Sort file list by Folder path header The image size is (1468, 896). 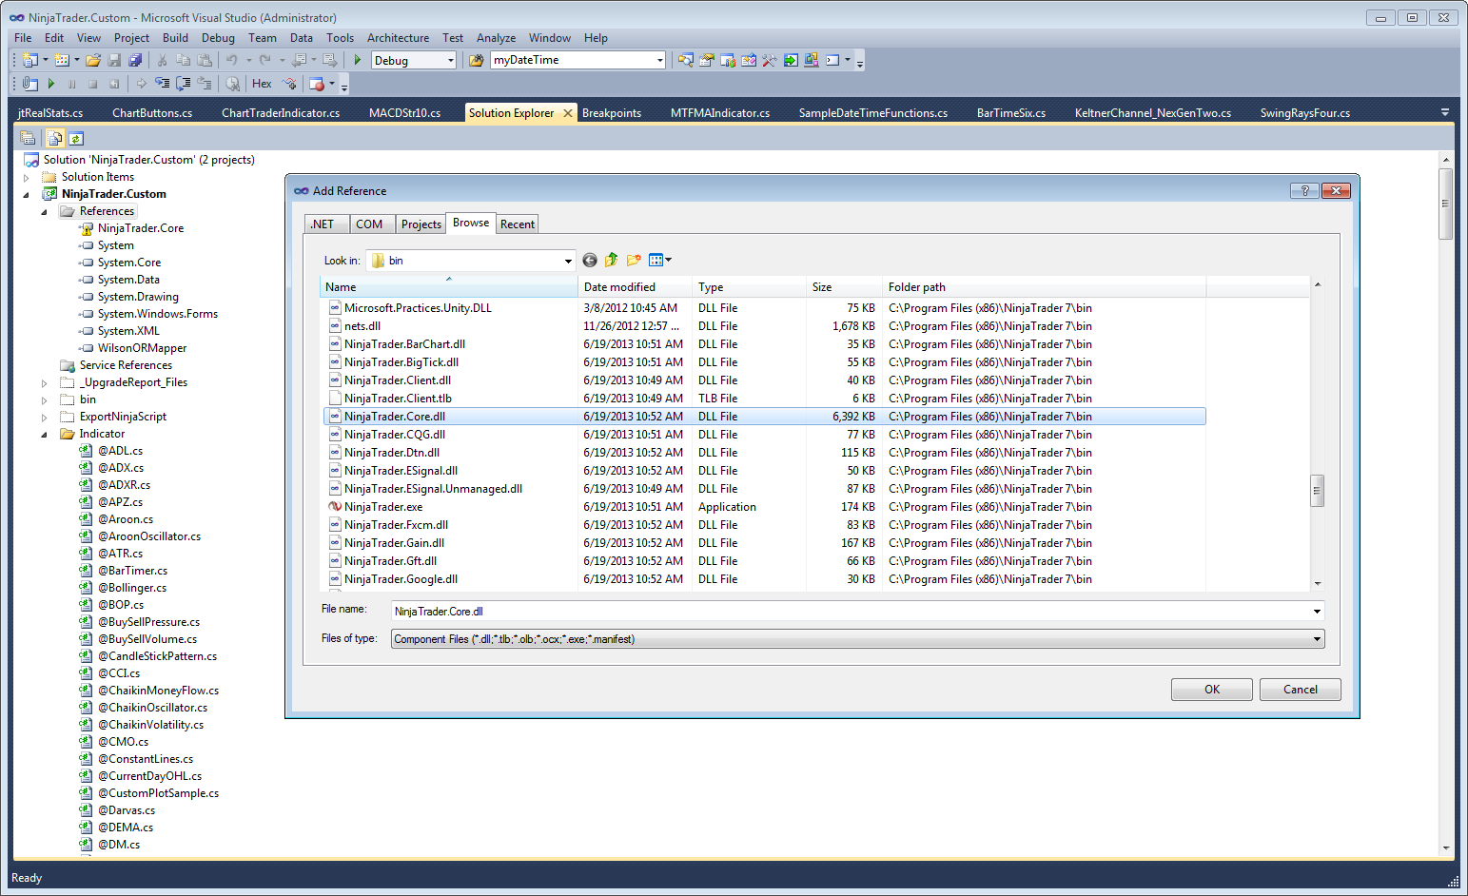pos(1044,287)
